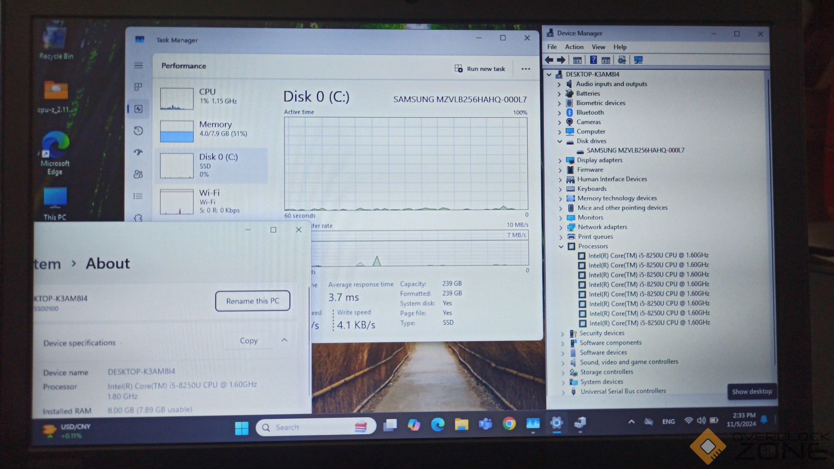Viewport: 834px width, 469px height.
Task: Expand the Display adapters node
Action: tap(560, 161)
